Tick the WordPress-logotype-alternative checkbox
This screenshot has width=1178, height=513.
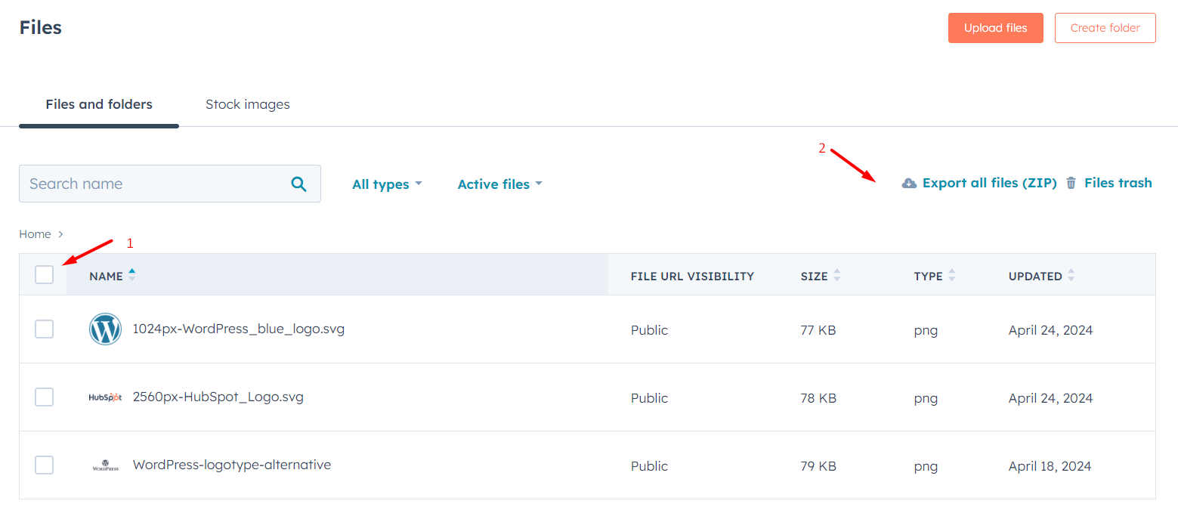coord(45,465)
